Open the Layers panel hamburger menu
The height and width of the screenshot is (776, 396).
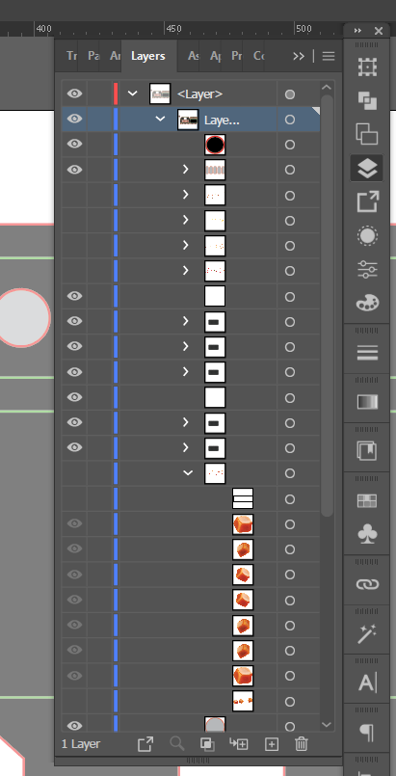pyautogui.click(x=329, y=56)
